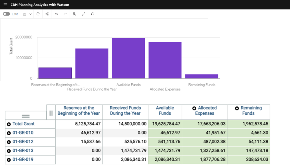This screenshot has height=166, width=290.
Task: Click the sandbox data commit icon
Action: (74, 14)
